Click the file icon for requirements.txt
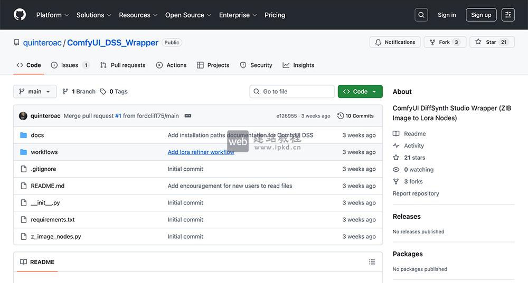Image resolution: width=528 pixels, height=283 pixels. [24, 219]
